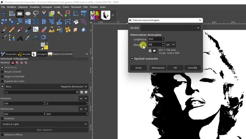
Task: Select the Select by Color tool
Action: point(68,14)
